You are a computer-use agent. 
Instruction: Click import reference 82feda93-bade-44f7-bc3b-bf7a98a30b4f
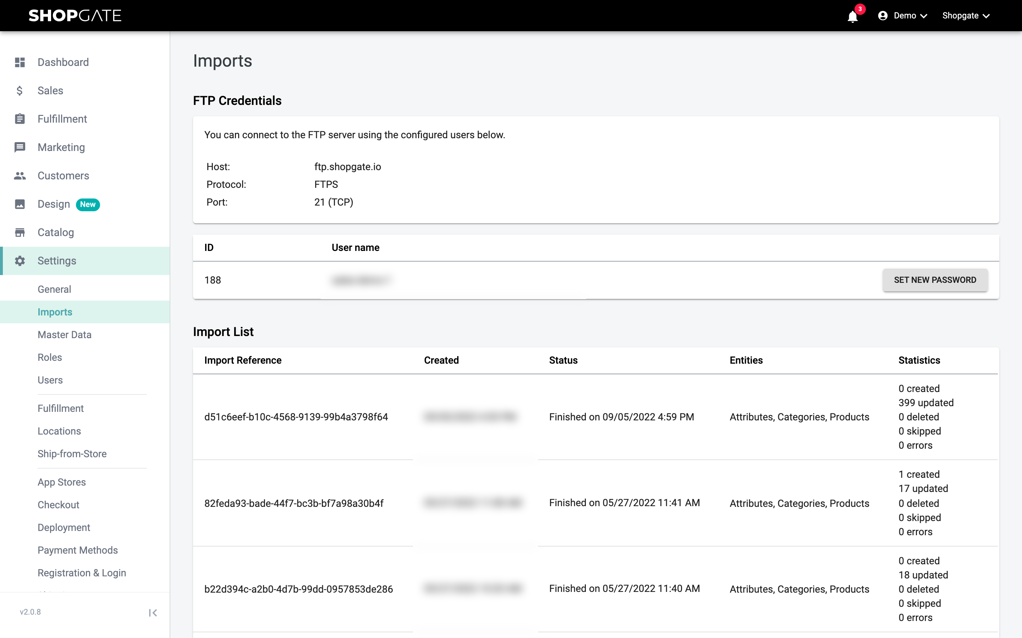click(x=294, y=503)
